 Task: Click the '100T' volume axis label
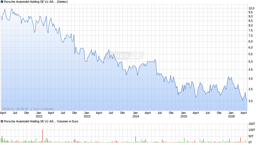(x=252, y=130)
